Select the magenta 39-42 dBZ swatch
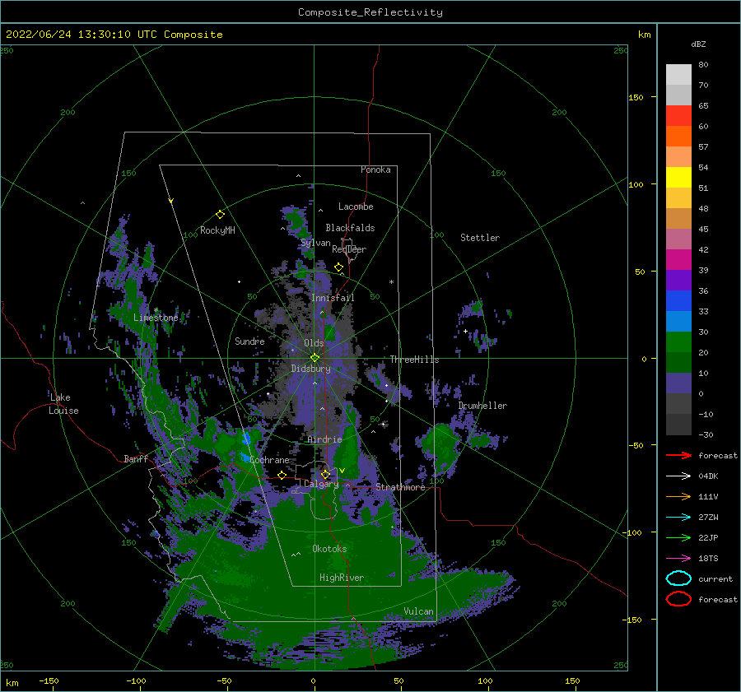 pos(678,259)
